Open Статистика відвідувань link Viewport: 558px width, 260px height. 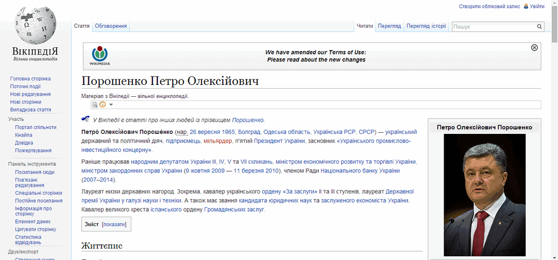click(28, 240)
